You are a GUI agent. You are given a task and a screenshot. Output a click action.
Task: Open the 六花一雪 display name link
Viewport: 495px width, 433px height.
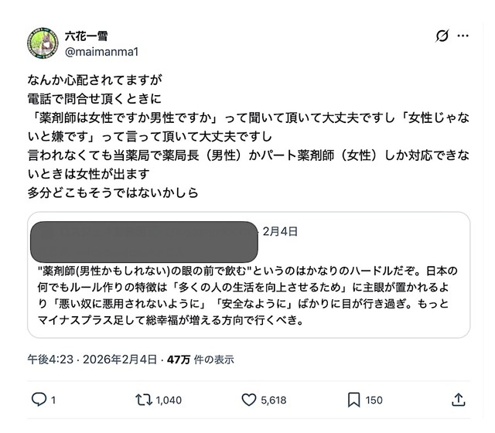point(85,36)
